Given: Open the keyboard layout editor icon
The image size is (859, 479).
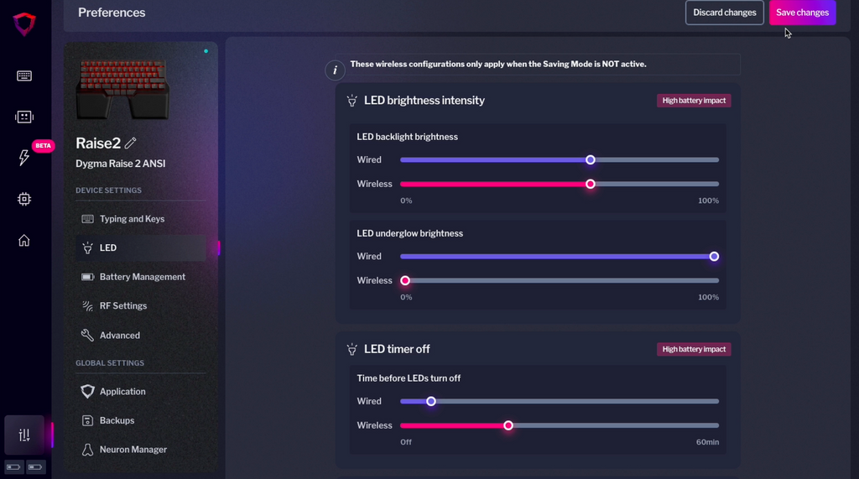Looking at the screenshot, I should 24,76.
